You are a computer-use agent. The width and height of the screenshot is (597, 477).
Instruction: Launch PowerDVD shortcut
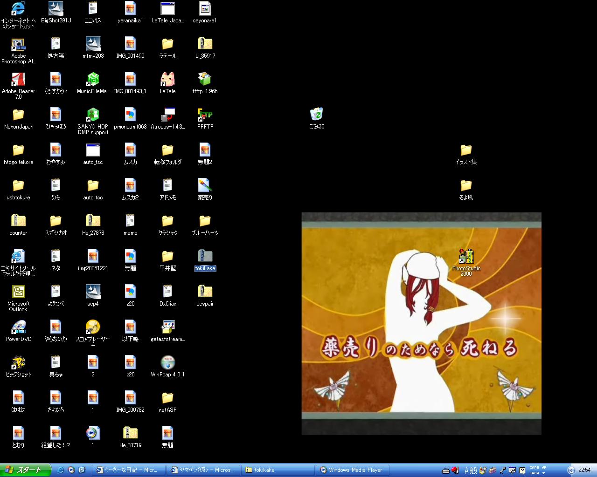click(19, 331)
